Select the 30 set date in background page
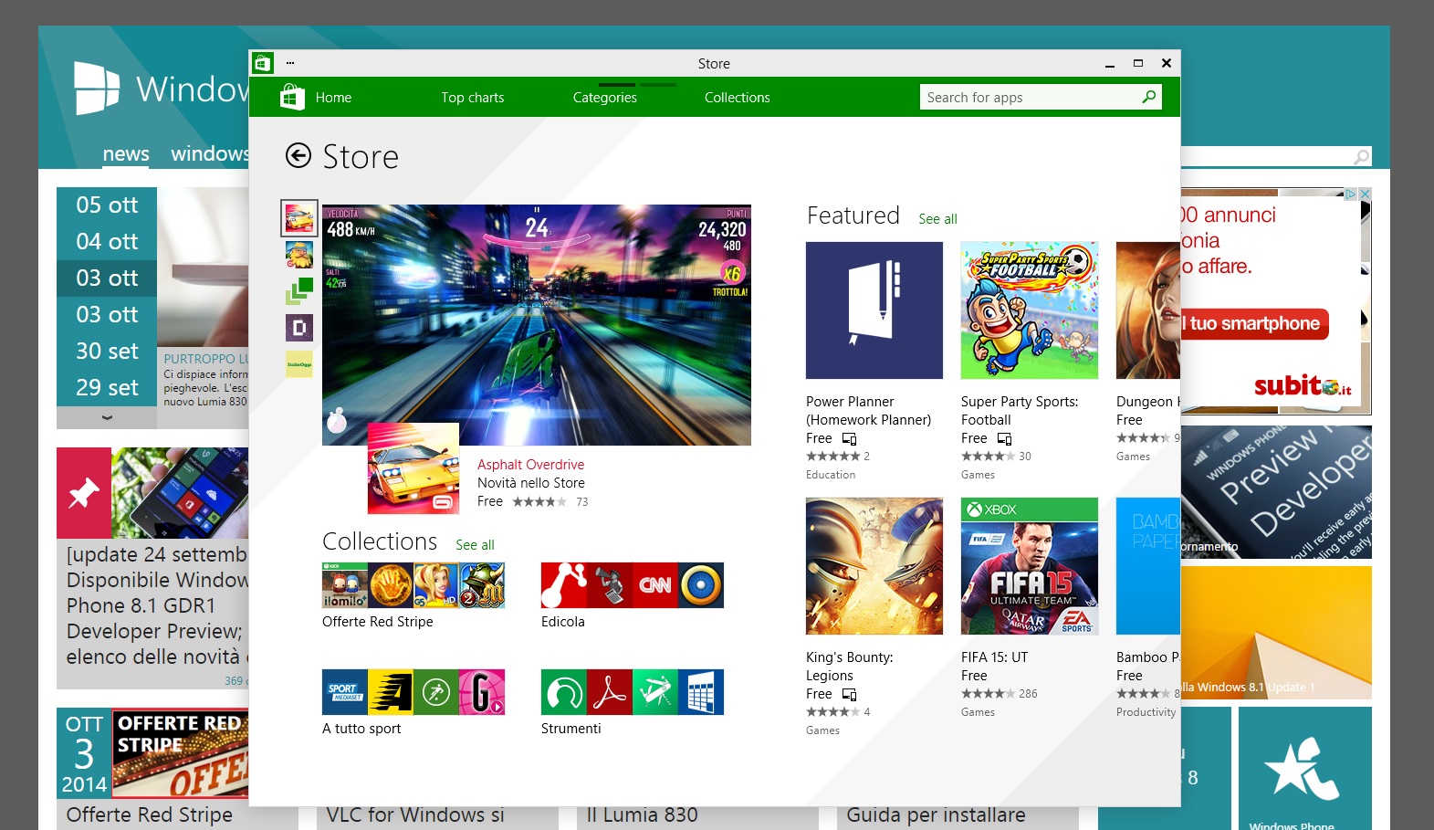The image size is (1434, 830). (107, 352)
